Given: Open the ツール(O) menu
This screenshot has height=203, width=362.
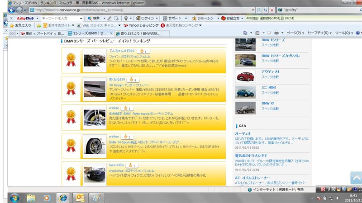Looking at the screenshot, I should click(344, 33).
